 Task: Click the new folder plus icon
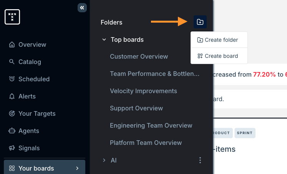200,22
